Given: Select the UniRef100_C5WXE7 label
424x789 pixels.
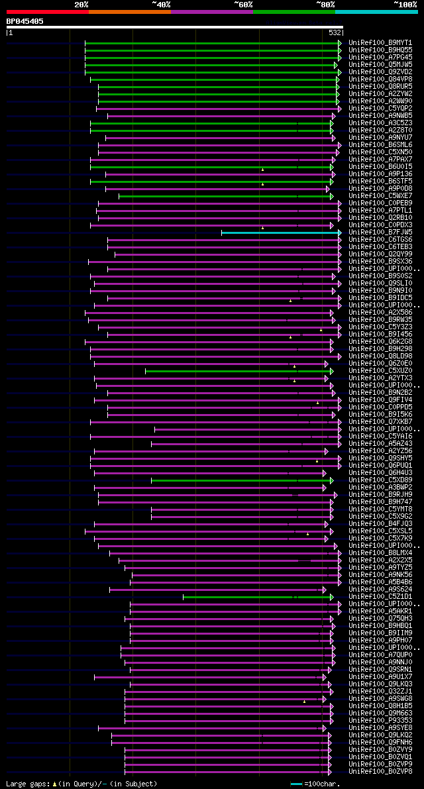Looking at the screenshot, I should (x=380, y=196).
